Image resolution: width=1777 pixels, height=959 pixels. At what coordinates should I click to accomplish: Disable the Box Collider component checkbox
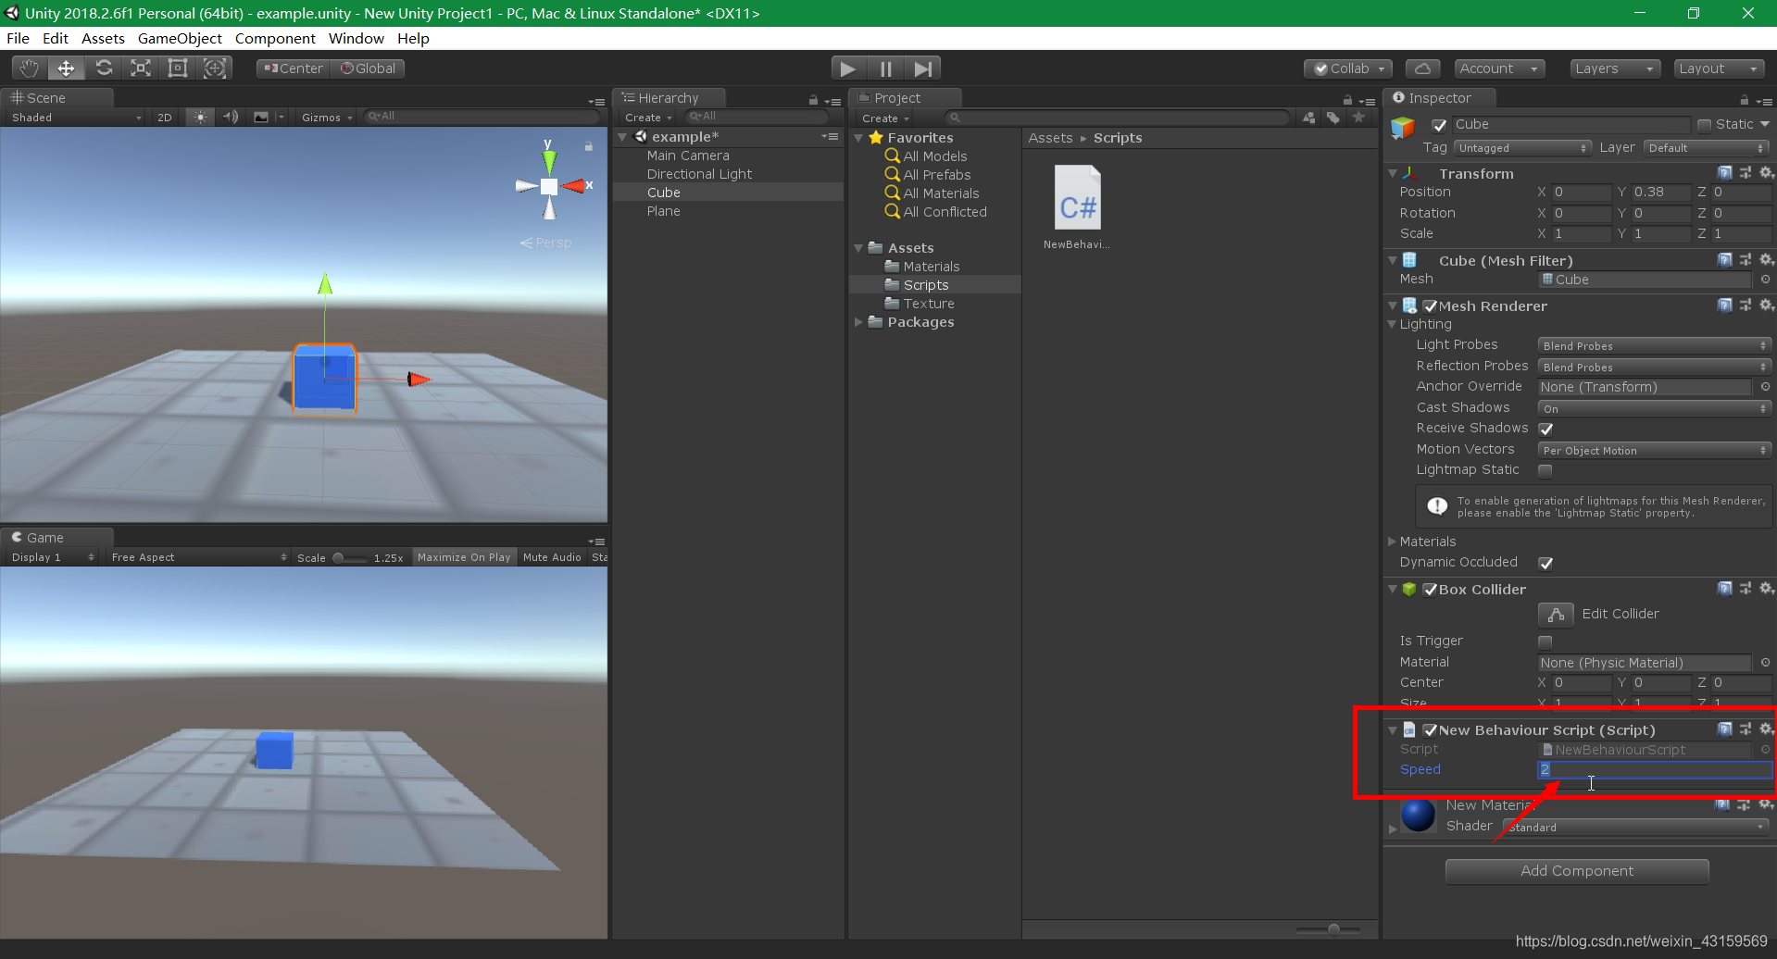pyautogui.click(x=1430, y=590)
